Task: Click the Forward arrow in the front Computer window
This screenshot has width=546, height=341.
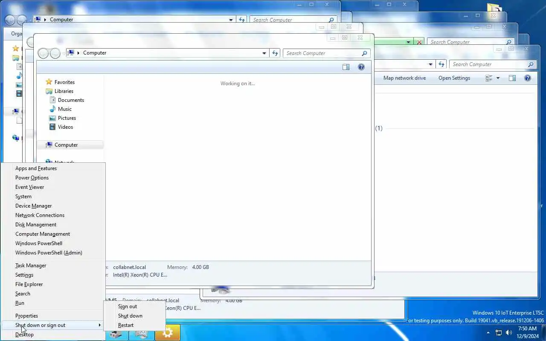Action: pos(55,53)
